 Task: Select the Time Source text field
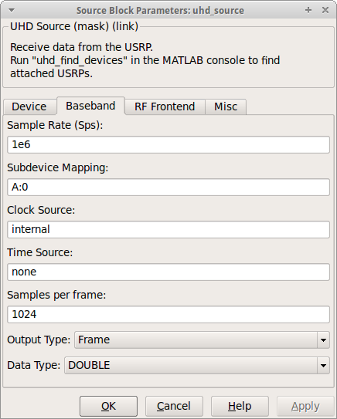click(x=168, y=272)
